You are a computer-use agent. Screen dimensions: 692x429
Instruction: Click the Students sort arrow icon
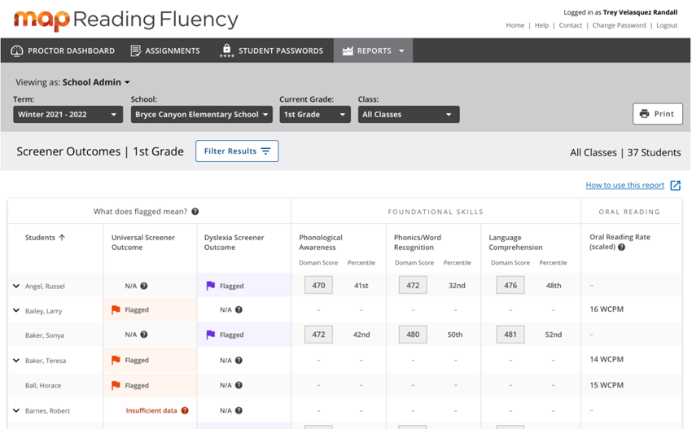click(62, 238)
